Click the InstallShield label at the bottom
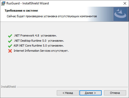The height and width of the screenshot is (98, 129). 9,87
